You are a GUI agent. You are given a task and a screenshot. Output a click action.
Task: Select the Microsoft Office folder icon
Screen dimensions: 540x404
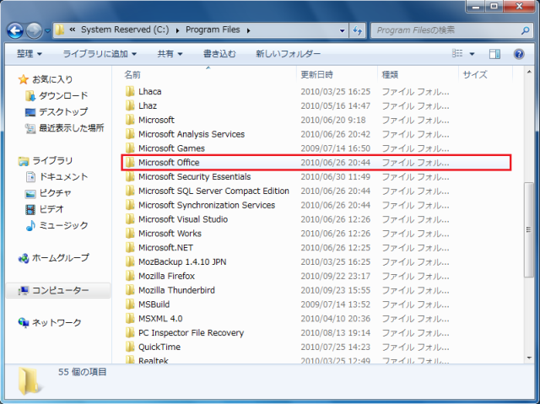pos(130,163)
